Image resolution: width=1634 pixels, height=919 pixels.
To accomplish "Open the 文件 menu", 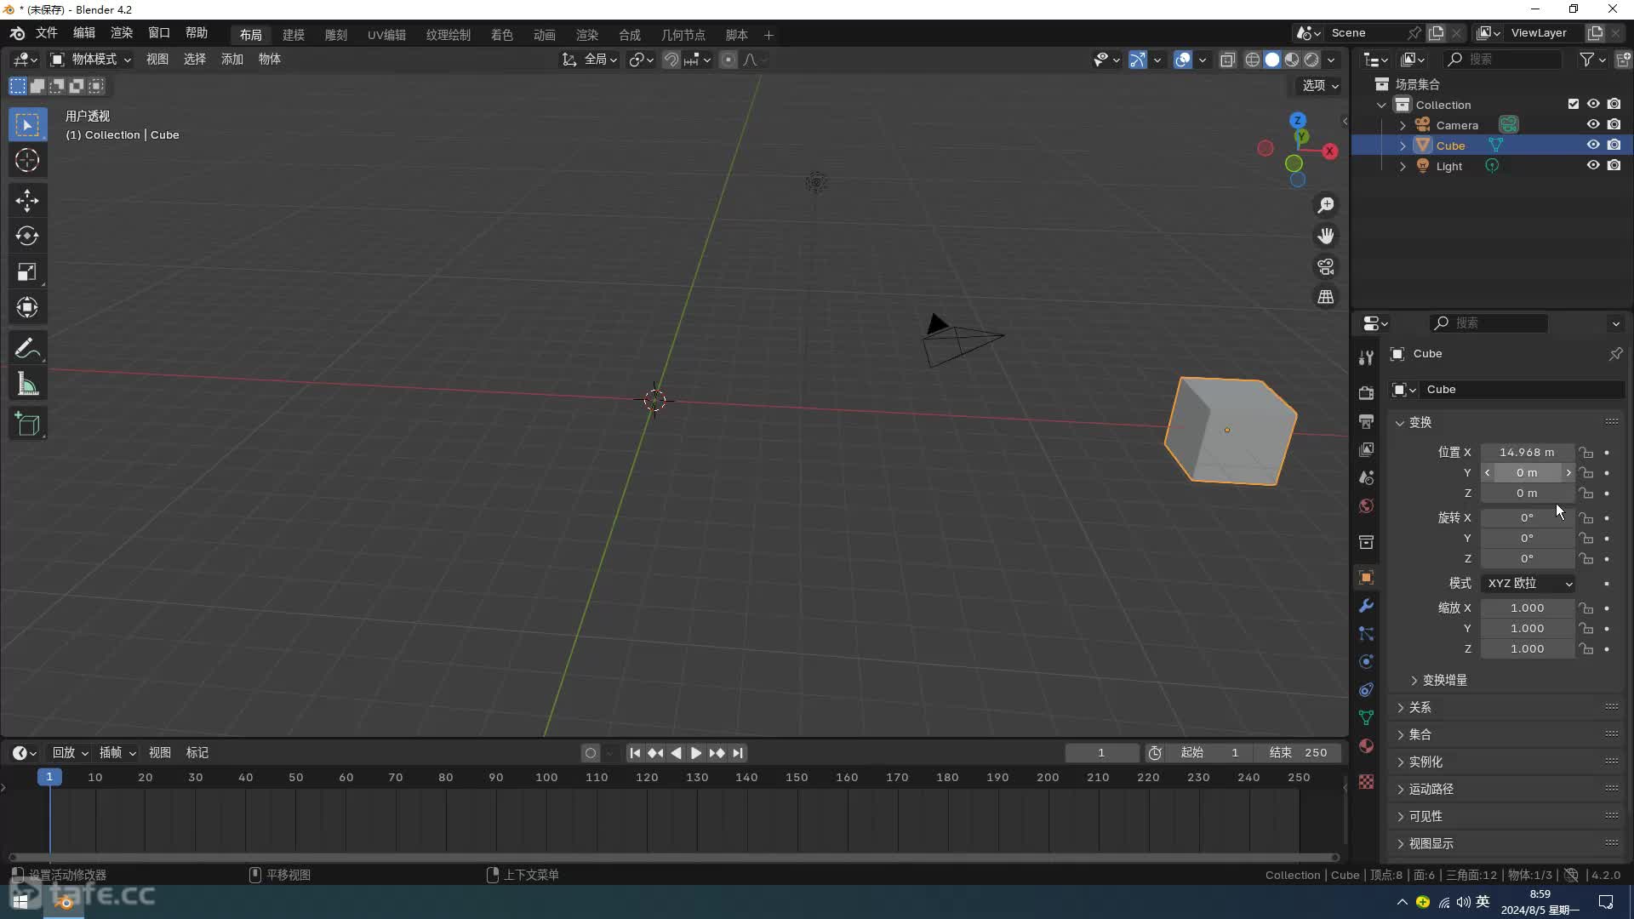I will click(x=46, y=32).
